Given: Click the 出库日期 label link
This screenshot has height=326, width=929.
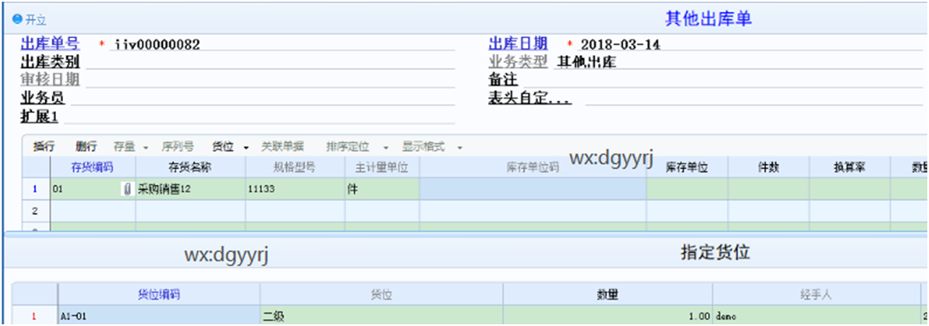Looking at the screenshot, I should [518, 44].
